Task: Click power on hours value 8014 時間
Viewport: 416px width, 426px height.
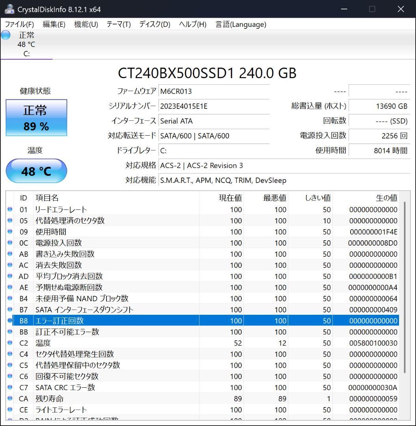Action: [379, 151]
